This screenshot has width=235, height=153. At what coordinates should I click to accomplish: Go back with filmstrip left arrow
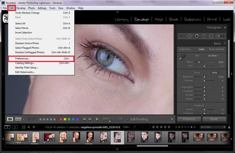(29, 127)
